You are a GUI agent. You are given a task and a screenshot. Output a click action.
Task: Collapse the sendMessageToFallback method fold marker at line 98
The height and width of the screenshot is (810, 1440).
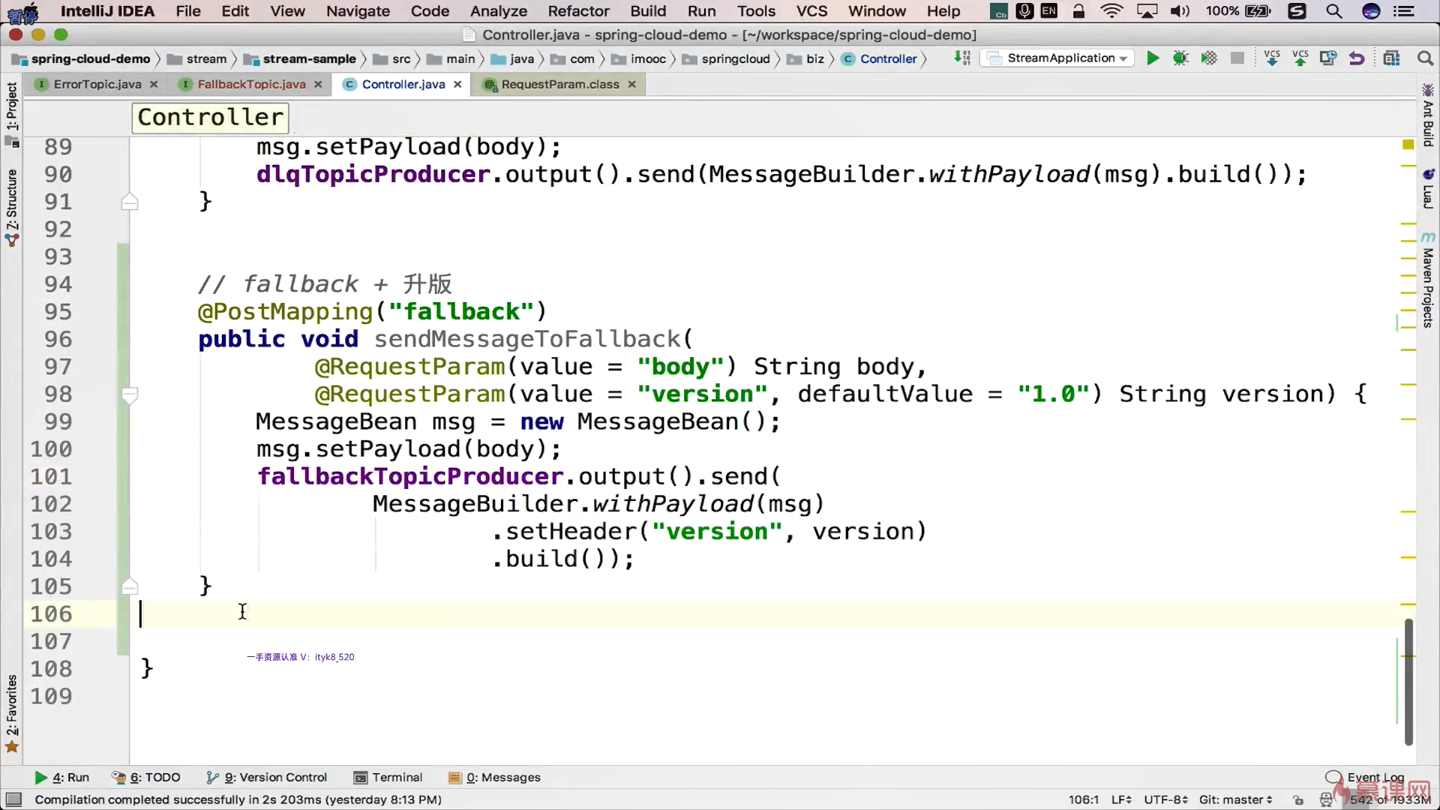click(x=129, y=394)
